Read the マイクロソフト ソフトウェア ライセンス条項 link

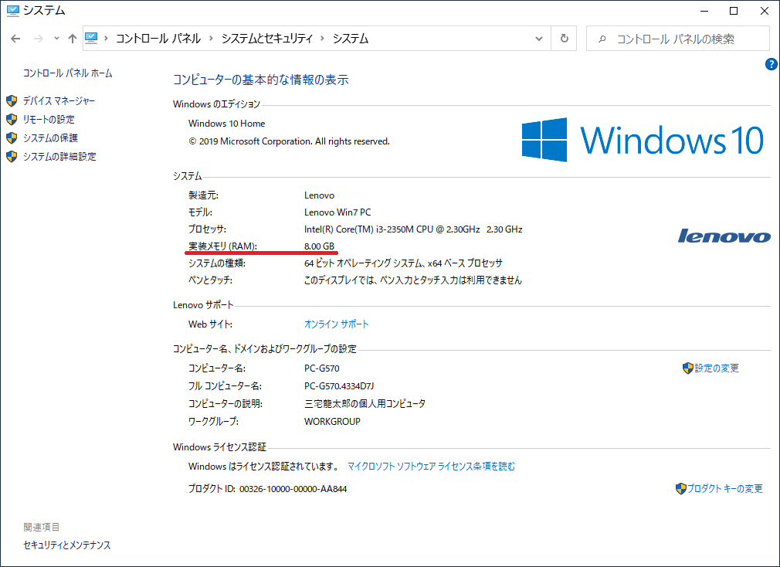tap(431, 467)
